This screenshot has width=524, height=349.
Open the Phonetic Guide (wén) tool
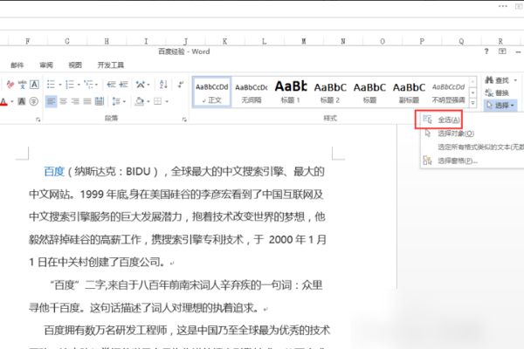click(x=22, y=85)
